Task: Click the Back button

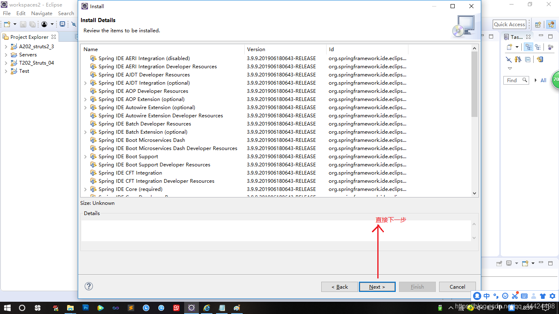Action: [340, 287]
